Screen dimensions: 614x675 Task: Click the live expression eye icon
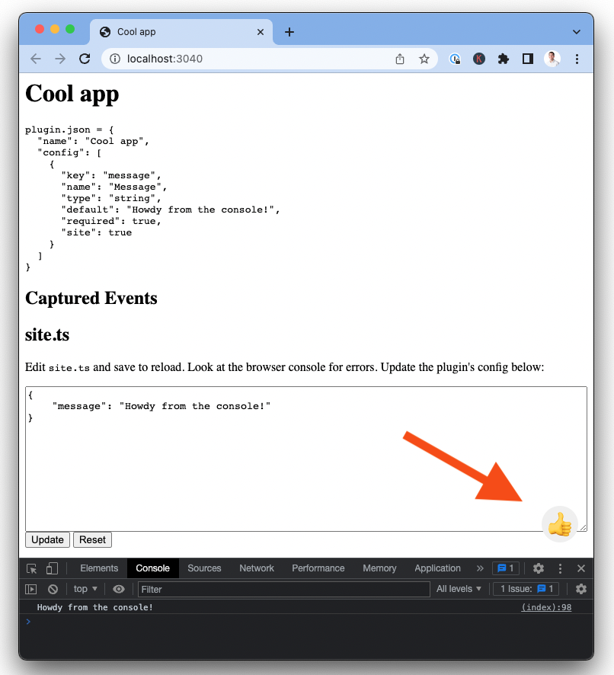119,589
